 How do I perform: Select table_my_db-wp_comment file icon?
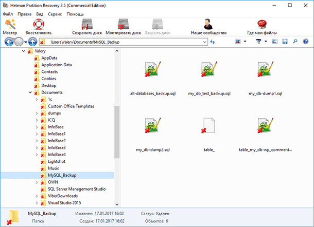tap(266, 125)
